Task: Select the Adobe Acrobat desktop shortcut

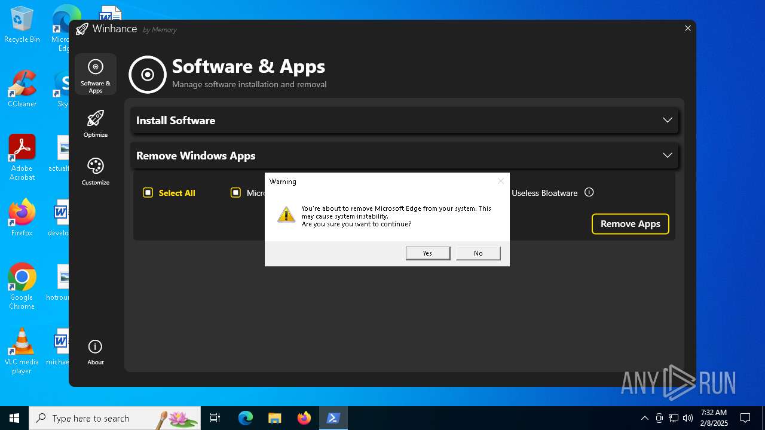Action: point(22,158)
